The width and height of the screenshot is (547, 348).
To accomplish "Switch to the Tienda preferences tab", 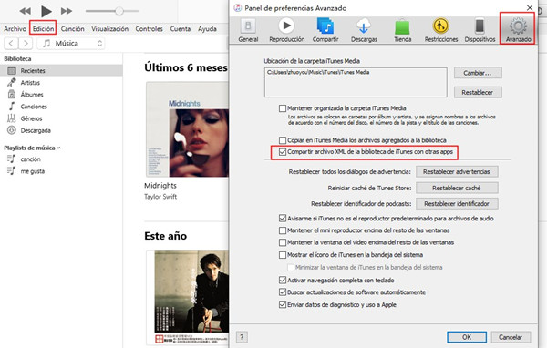I will 403,30.
